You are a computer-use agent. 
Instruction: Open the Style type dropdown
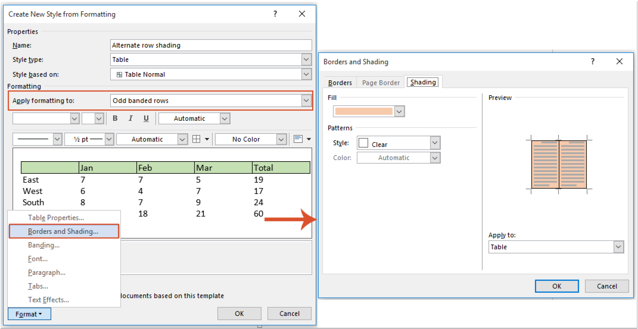point(306,59)
